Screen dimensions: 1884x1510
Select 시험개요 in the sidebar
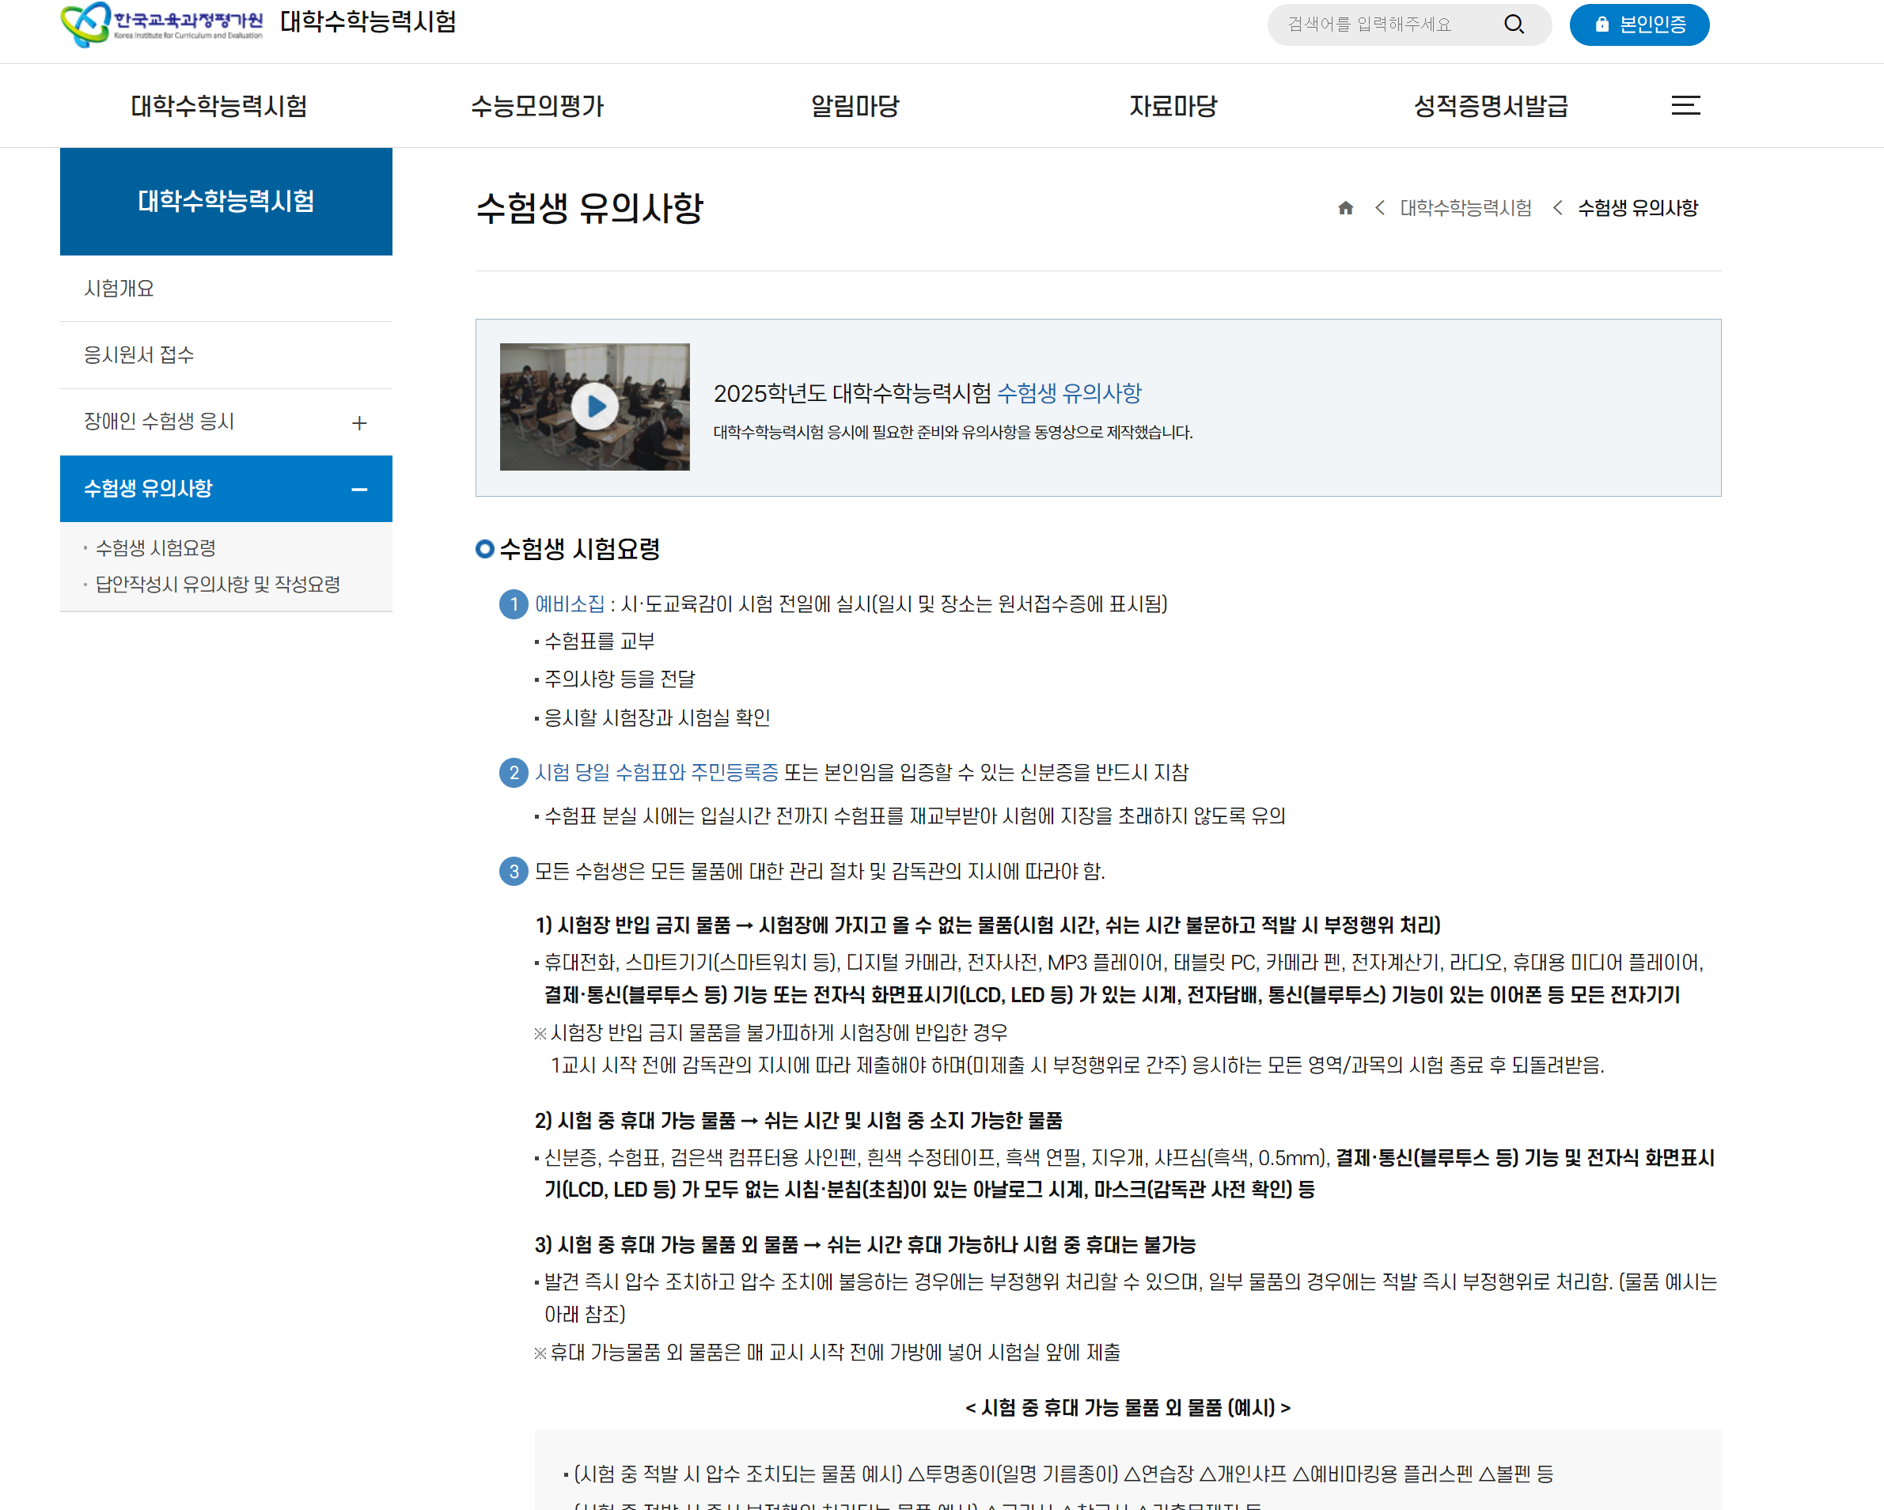pos(119,289)
